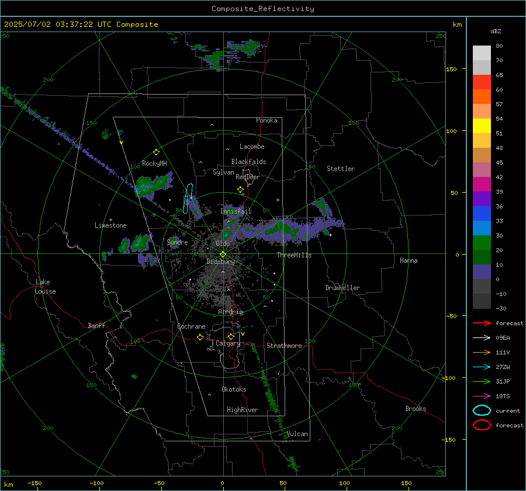Click the Calgary city label

pos(228,343)
